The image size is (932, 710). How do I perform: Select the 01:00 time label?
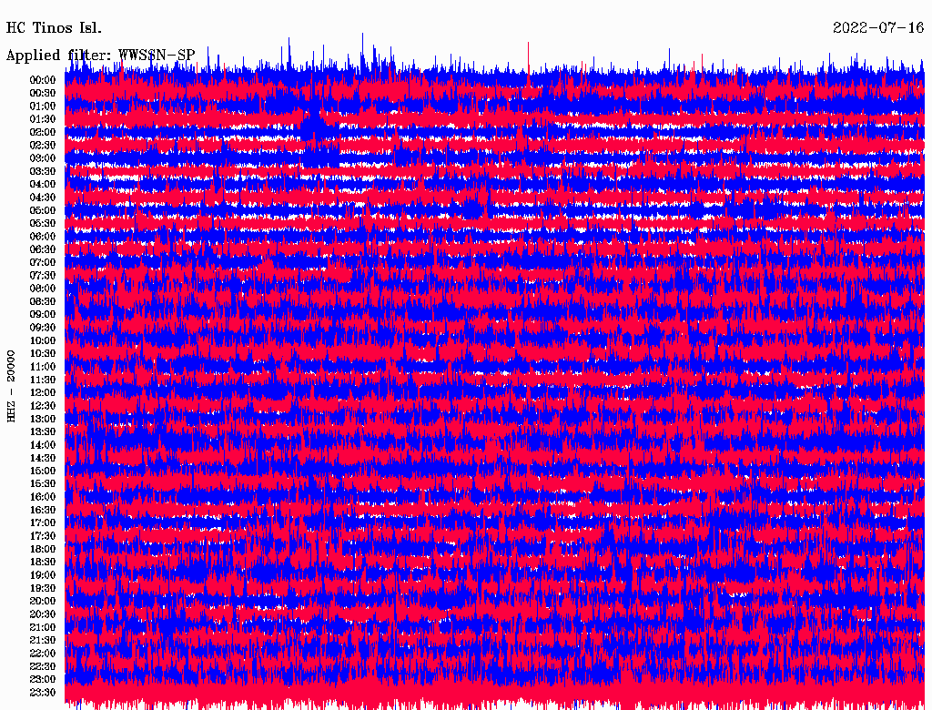[x=43, y=106]
